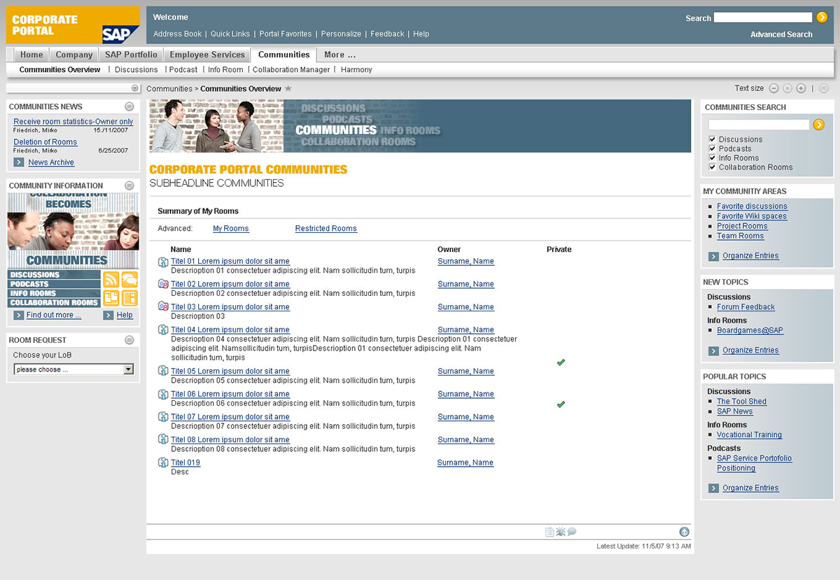Click the orange Communities Search go button
Viewport: 840px width, 580px height.
(x=818, y=125)
